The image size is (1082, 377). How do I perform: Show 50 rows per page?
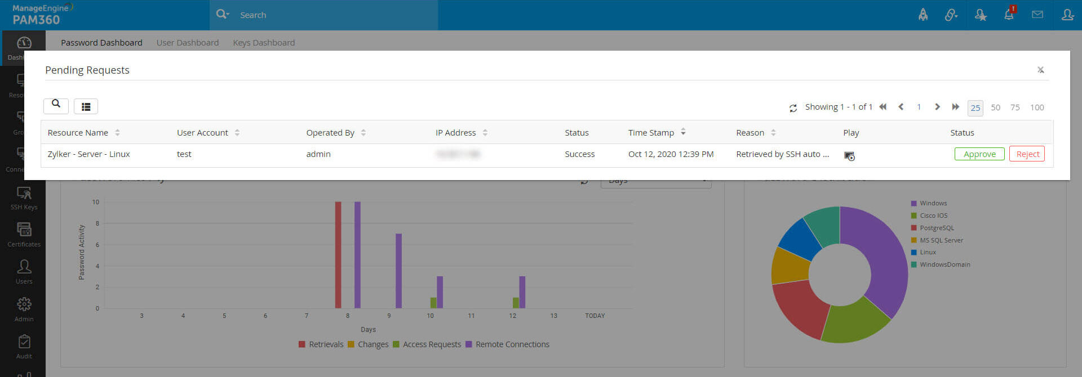995,107
